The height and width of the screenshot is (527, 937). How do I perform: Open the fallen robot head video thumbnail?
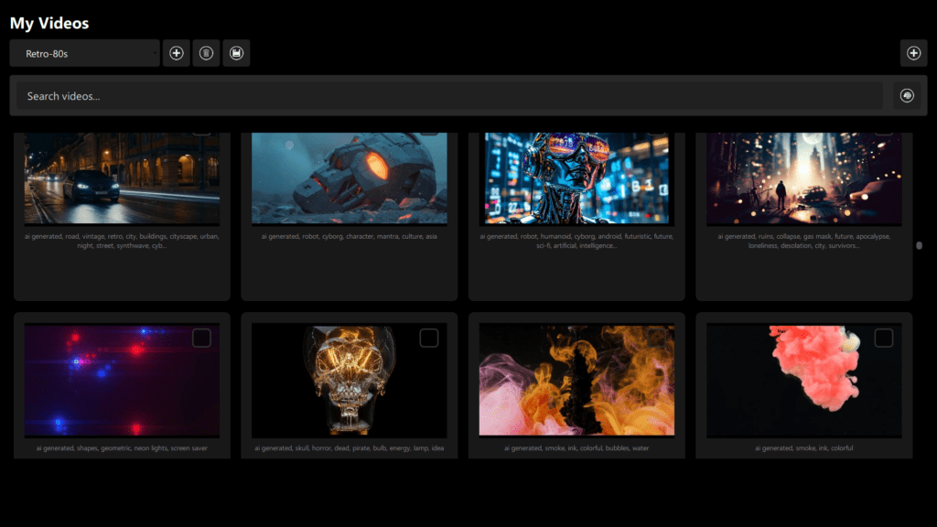349,178
